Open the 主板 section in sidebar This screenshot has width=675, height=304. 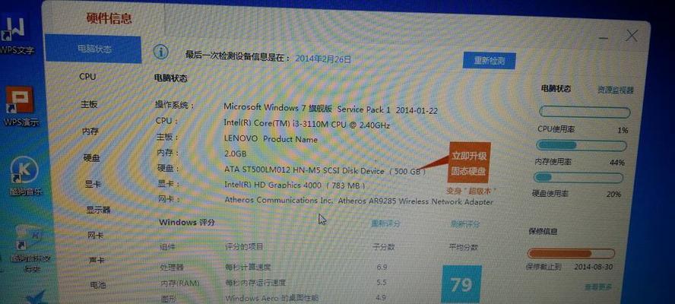coord(90,104)
